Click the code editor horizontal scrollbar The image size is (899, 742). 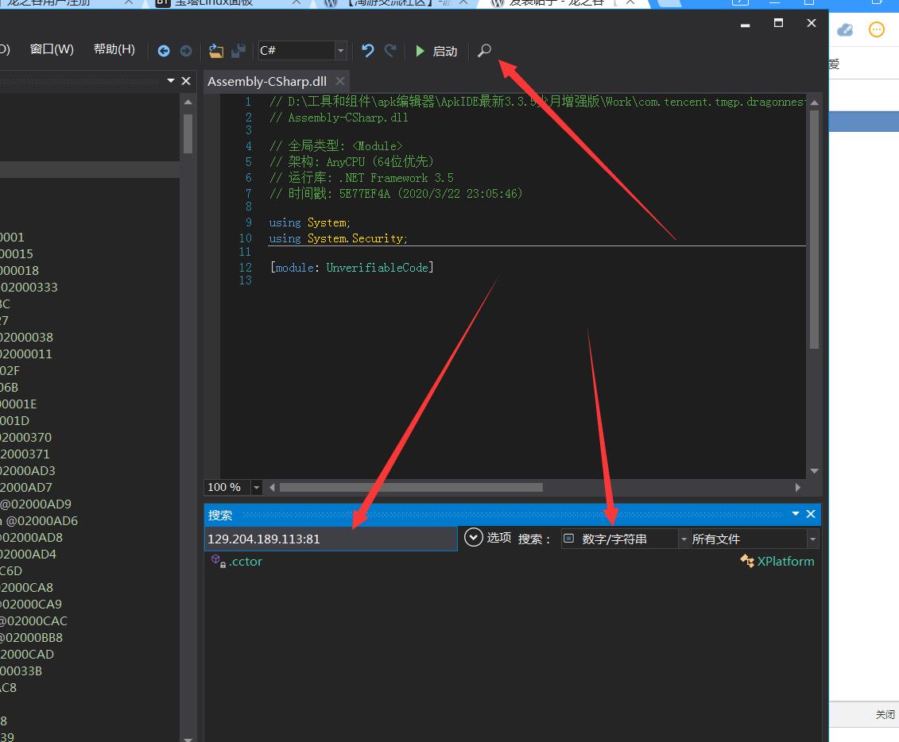pyautogui.click(x=411, y=487)
